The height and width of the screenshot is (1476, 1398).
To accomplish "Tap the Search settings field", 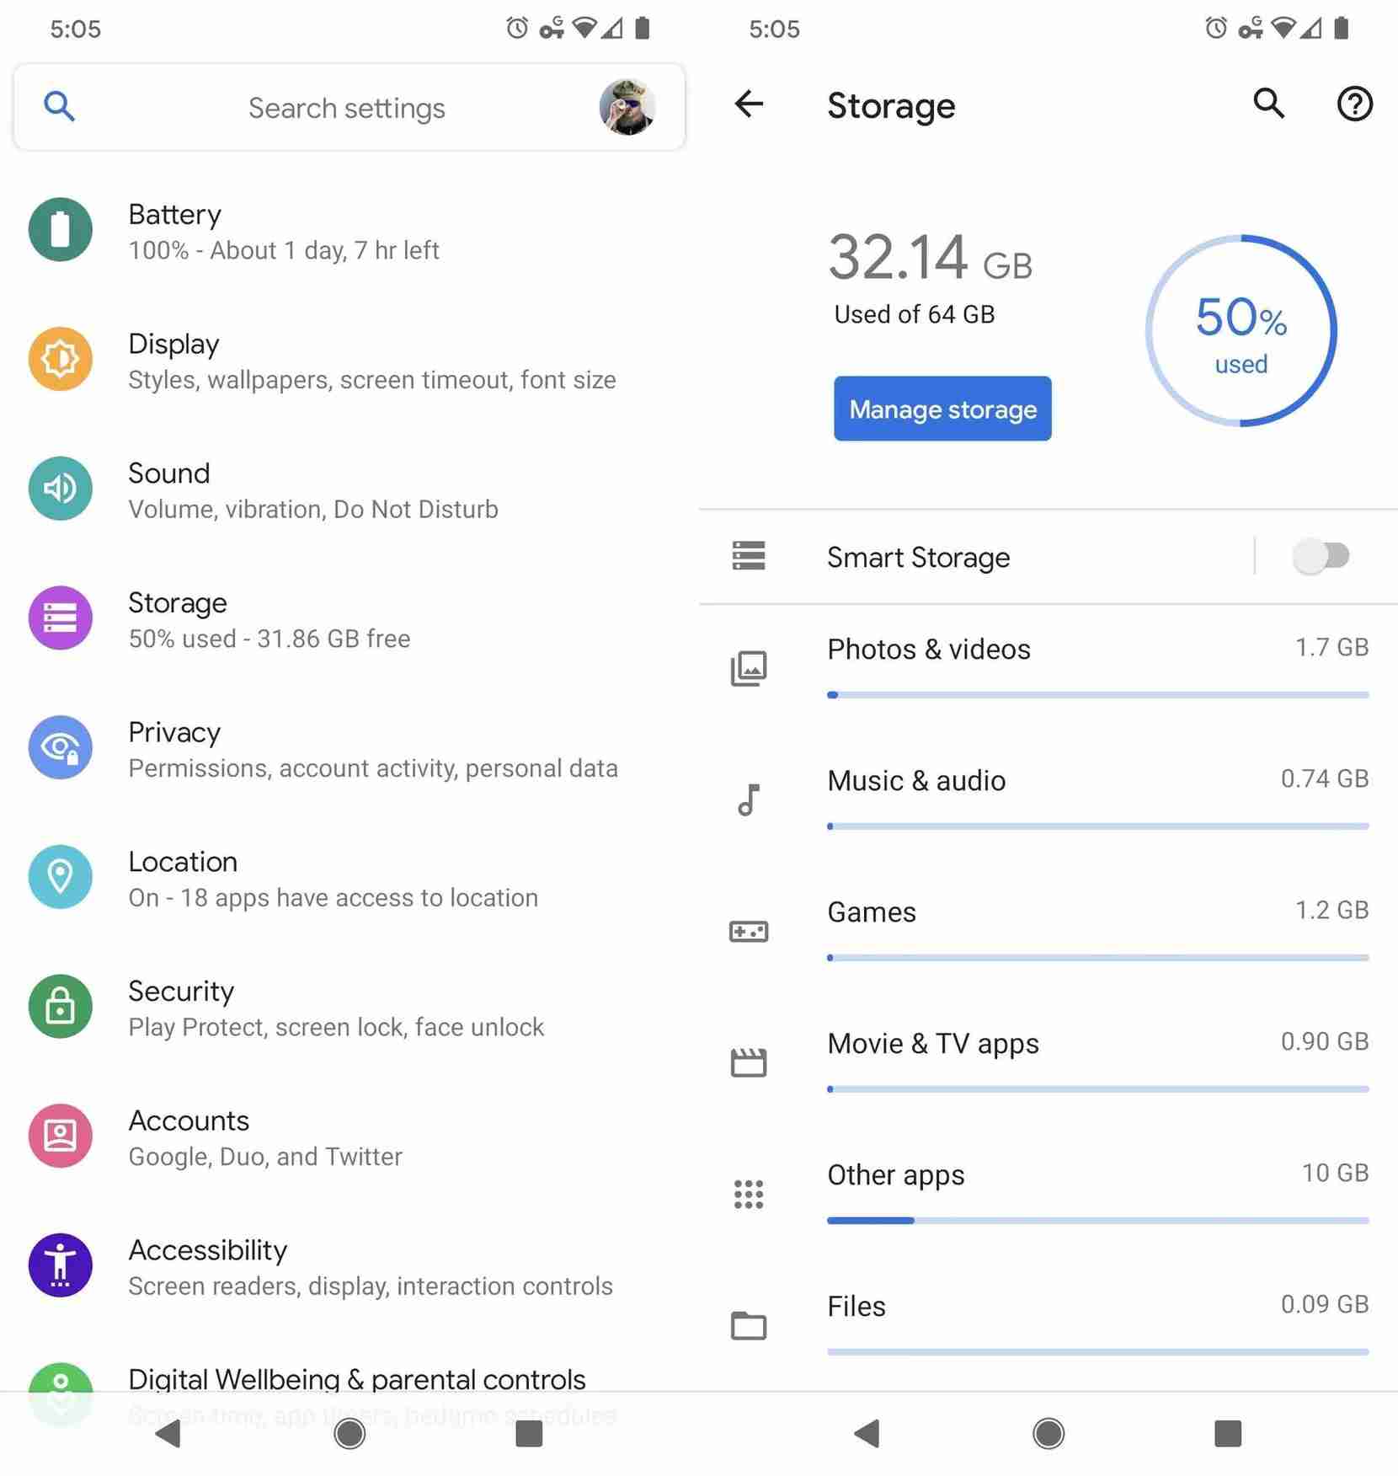I will coord(345,108).
